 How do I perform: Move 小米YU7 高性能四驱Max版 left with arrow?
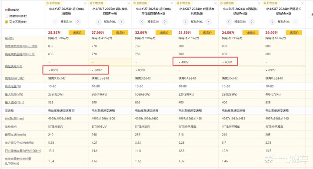pyautogui.click(x=142, y=22)
